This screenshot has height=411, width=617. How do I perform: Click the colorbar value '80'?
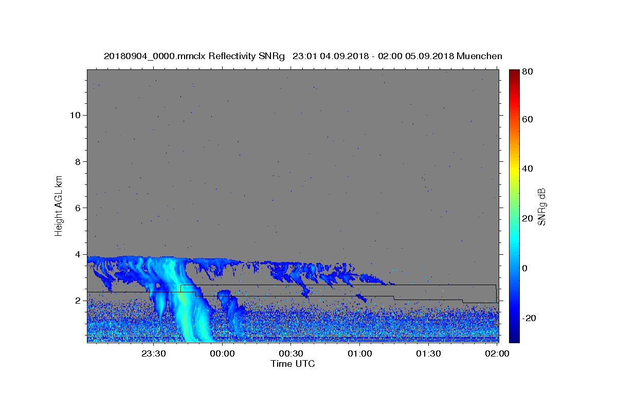527,72
